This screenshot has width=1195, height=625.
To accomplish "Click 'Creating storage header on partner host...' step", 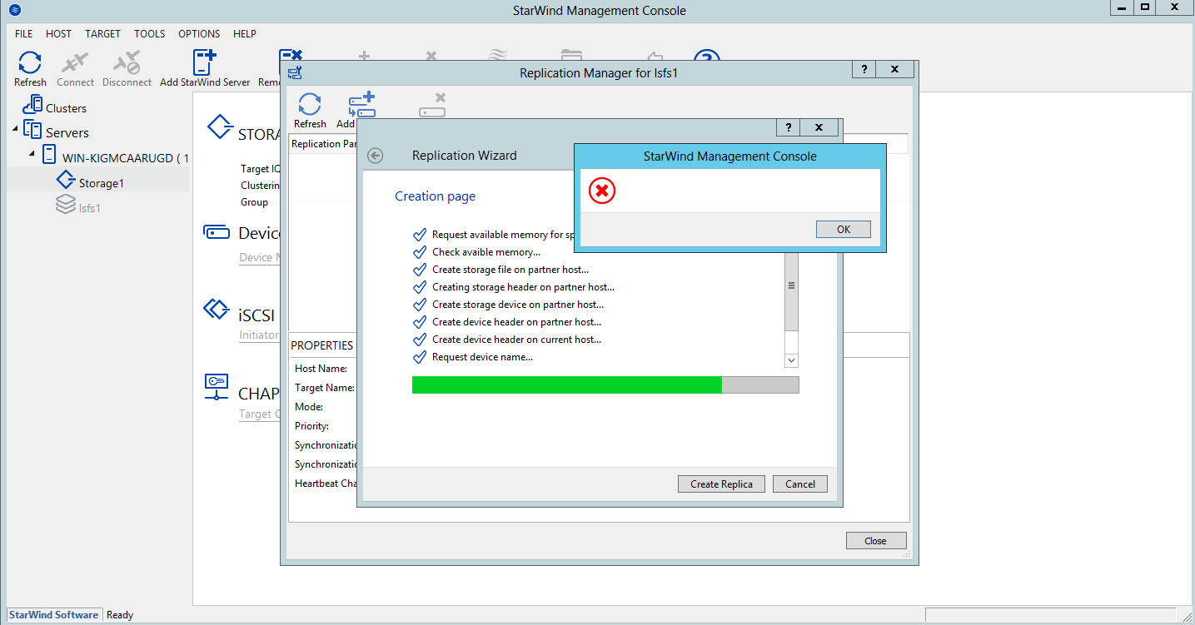I will [523, 287].
